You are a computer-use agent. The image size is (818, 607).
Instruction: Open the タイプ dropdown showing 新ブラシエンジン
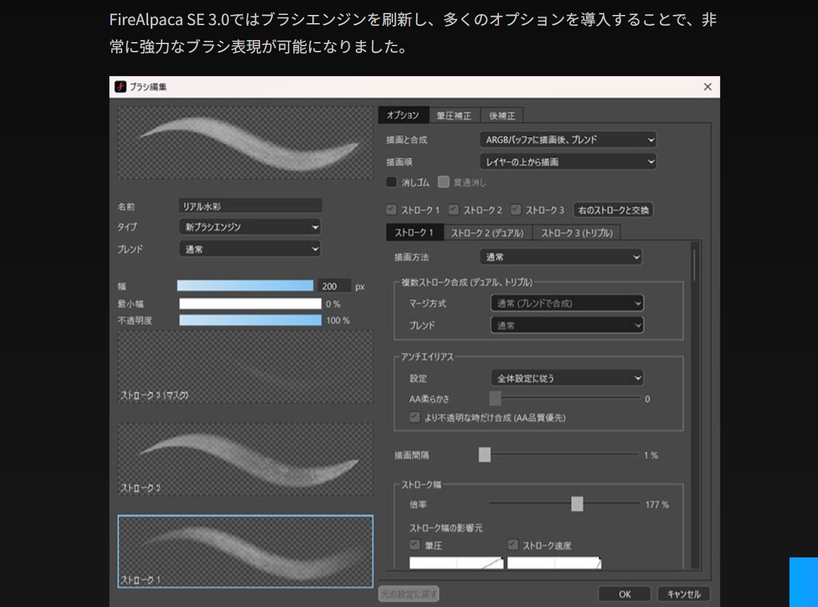coord(250,227)
